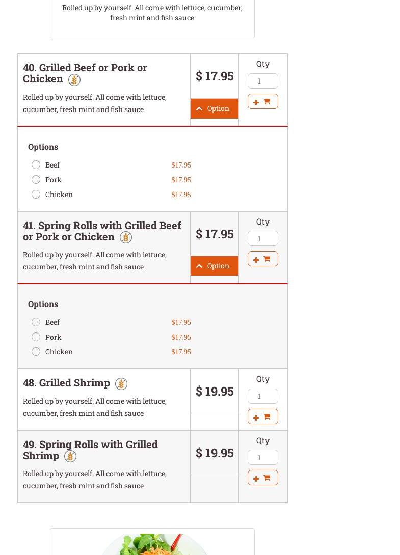Choose Chicken option for item 41

(36, 351)
